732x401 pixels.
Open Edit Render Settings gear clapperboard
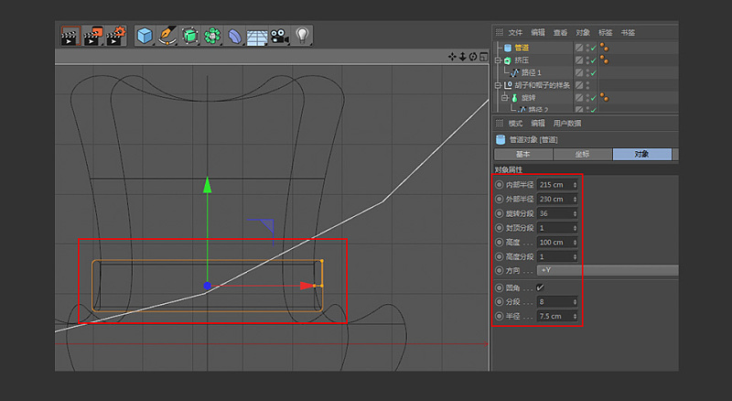pos(115,36)
